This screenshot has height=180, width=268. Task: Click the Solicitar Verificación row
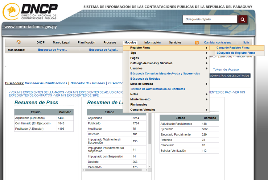point(189,151)
